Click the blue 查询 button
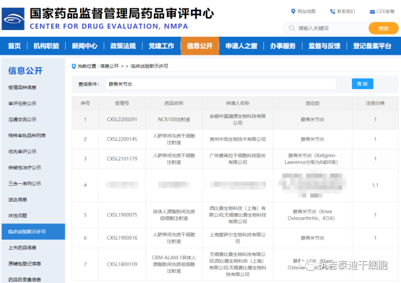Viewport: 401px width, 283px height. [363, 84]
